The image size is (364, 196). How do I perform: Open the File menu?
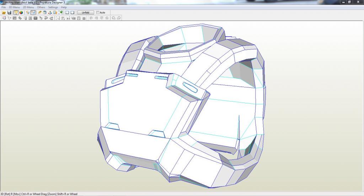point(4,7)
